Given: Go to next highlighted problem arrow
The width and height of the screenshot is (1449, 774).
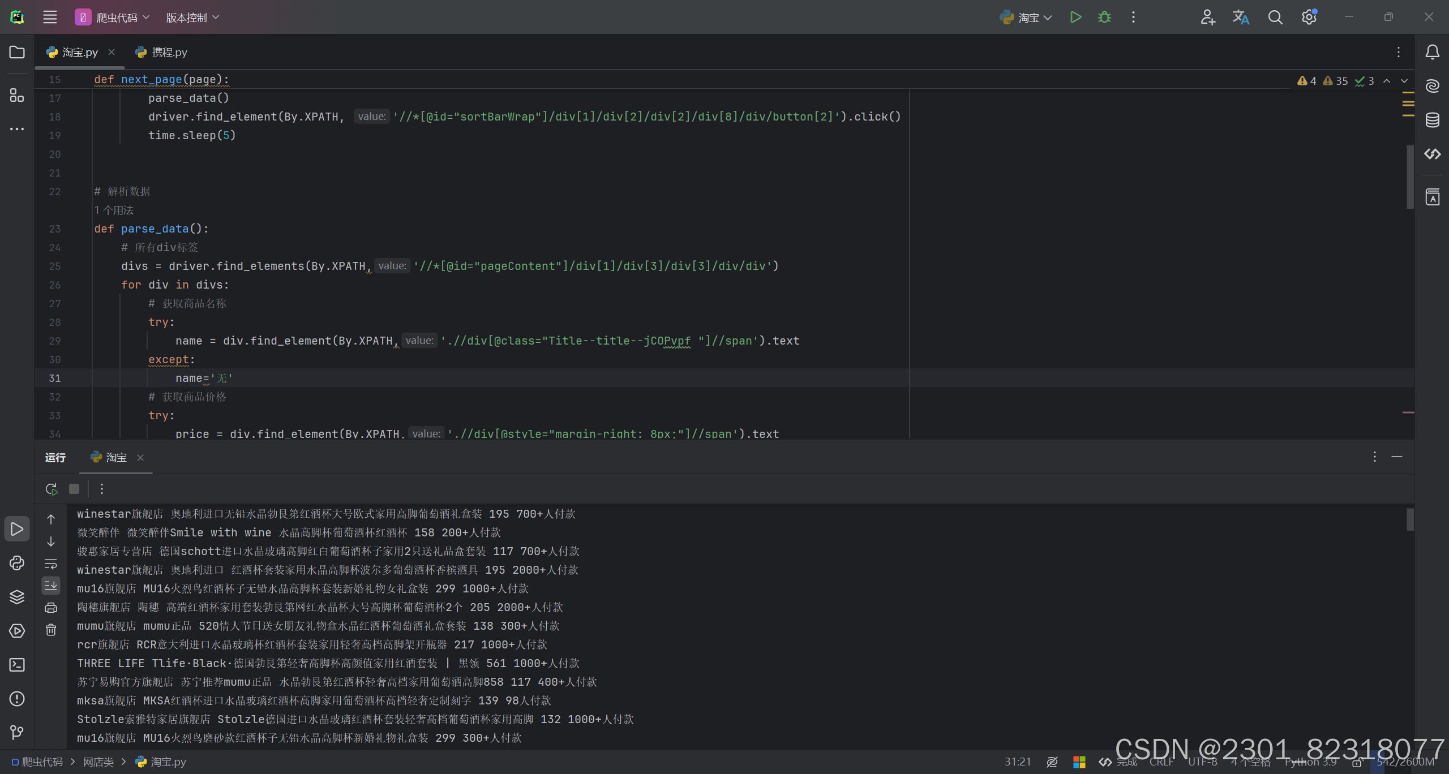Looking at the screenshot, I should click(x=1404, y=81).
